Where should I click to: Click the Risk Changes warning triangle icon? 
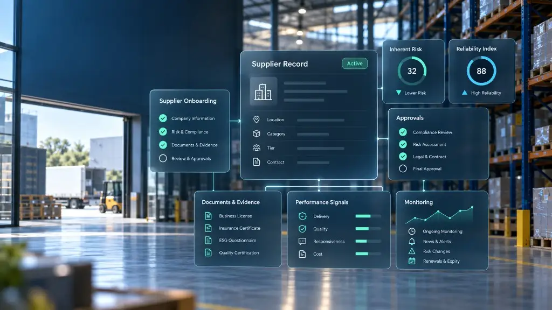411,251
